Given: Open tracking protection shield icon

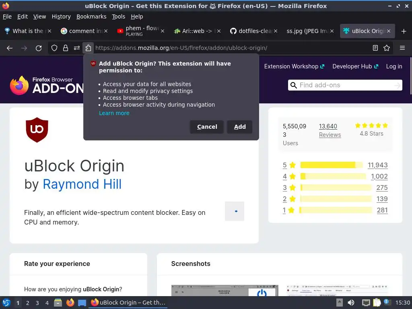Looking at the screenshot, I should (x=54, y=48).
